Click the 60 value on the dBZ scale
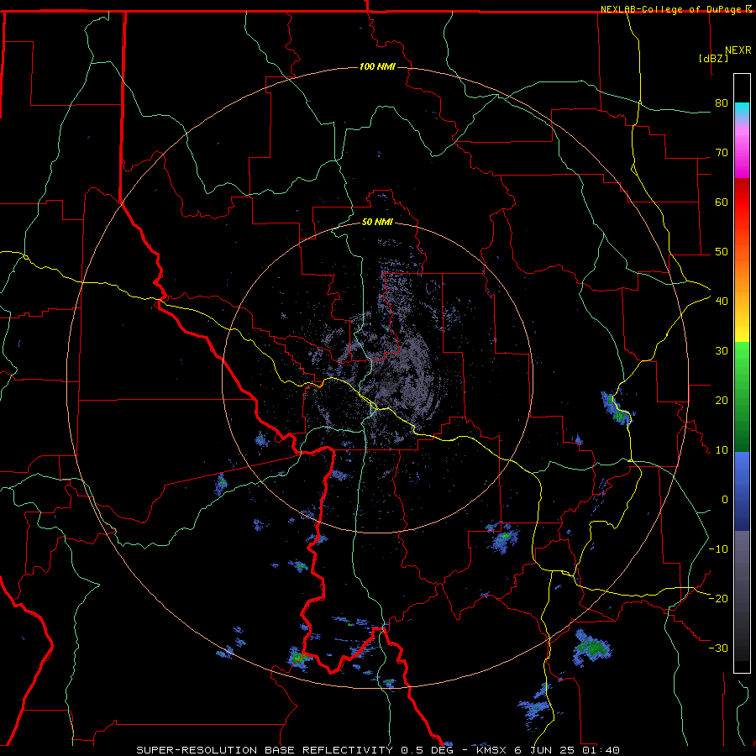 (x=722, y=202)
